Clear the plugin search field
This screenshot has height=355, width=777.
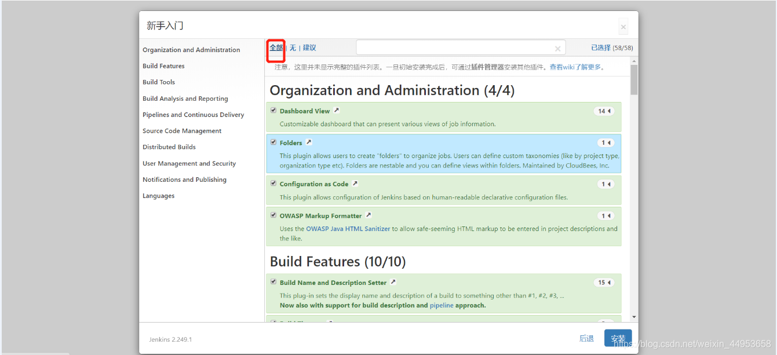pyautogui.click(x=557, y=49)
